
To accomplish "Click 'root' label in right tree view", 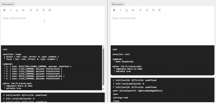I will point(115,49).
